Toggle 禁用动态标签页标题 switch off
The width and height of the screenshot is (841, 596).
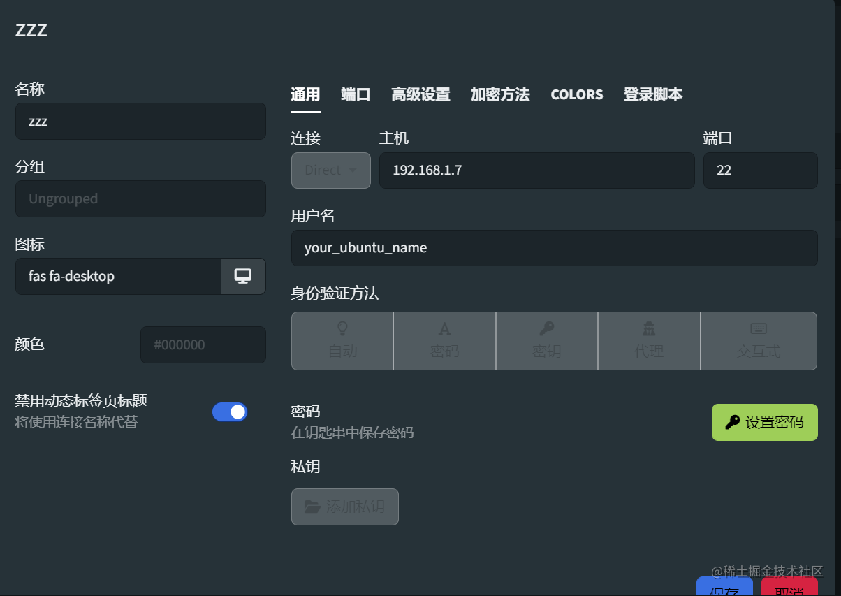coord(230,412)
